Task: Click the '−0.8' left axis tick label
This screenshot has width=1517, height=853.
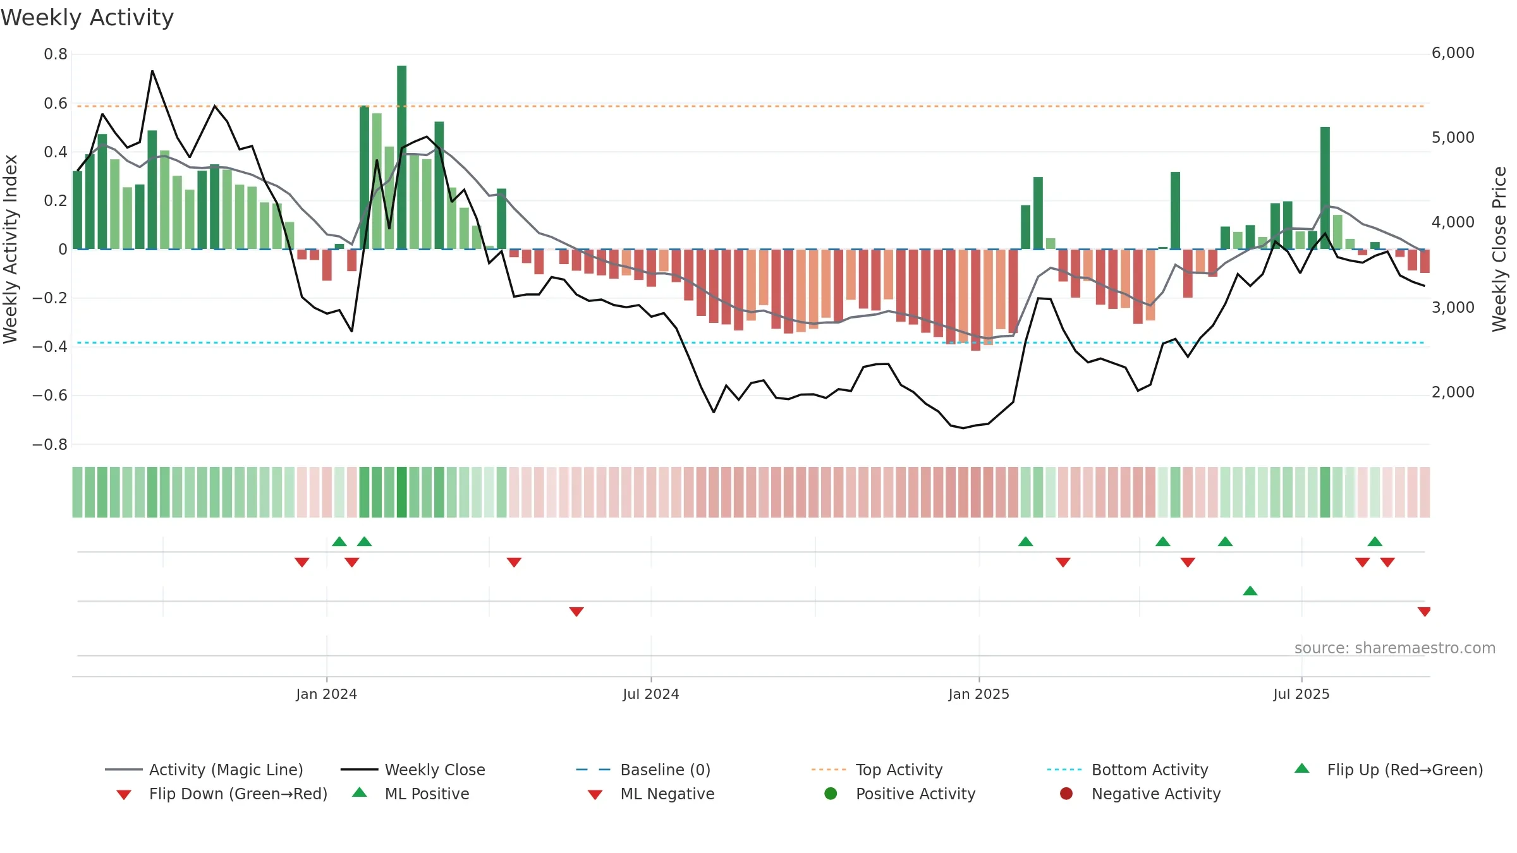Action: (50, 444)
